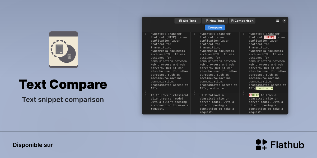Open the hamburger main menu
Screen dimensions: 317x158
coord(278,21)
